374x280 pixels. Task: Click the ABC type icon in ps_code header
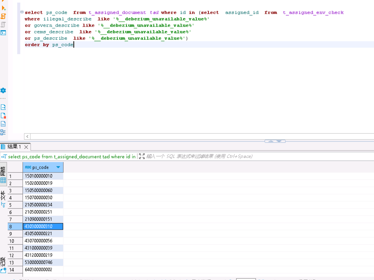coord(28,167)
